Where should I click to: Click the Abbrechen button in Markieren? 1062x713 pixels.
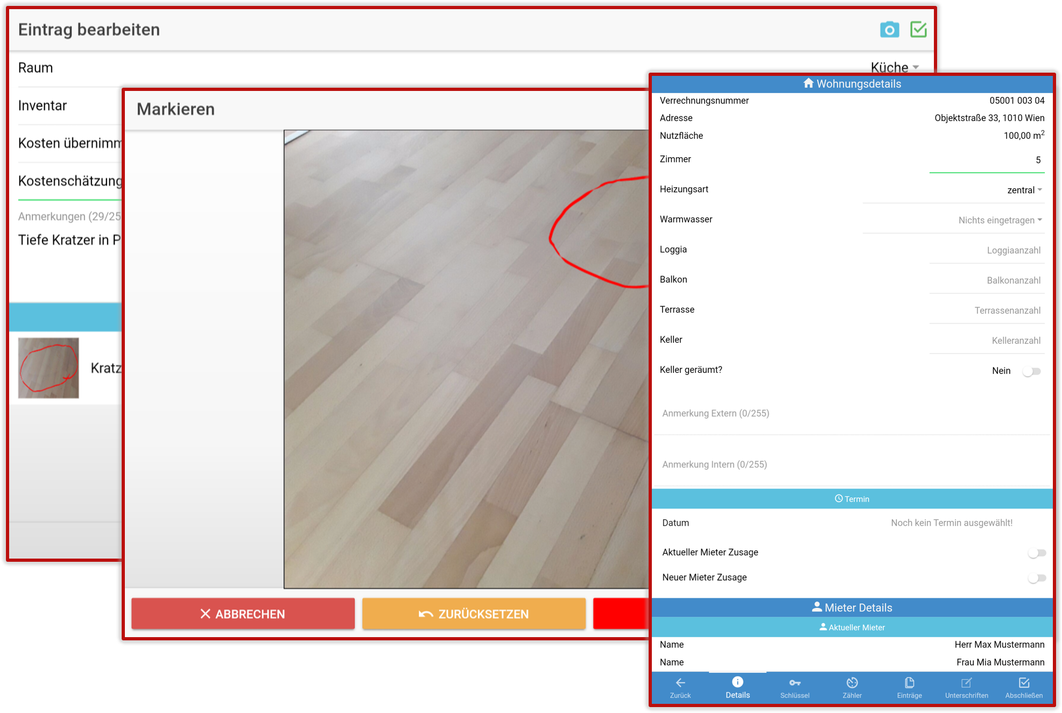[243, 613]
